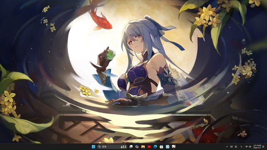Open the clock and date calendar flyout
Screen dimensions: 267x150
pyautogui.click(x=257, y=147)
